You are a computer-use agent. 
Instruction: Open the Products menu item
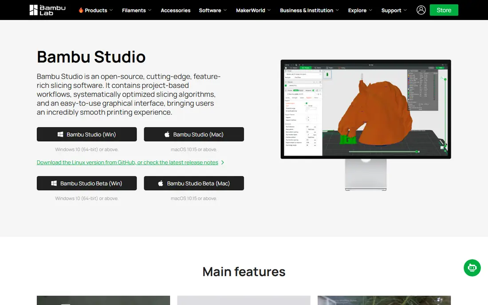click(x=96, y=10)
